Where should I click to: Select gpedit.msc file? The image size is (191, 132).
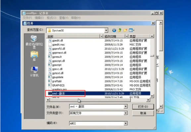[59, 45]
